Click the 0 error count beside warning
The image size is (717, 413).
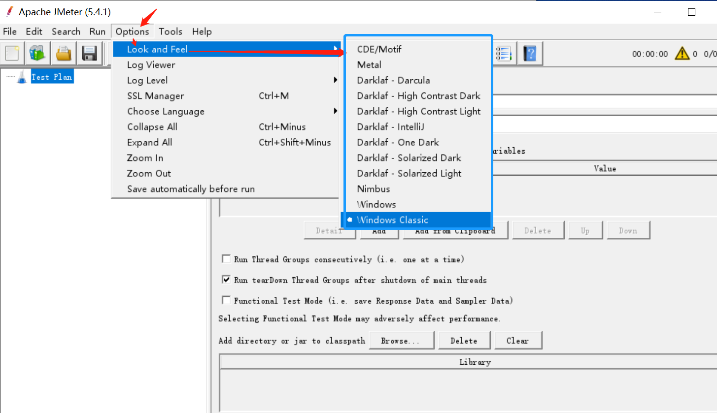point(695,54)
